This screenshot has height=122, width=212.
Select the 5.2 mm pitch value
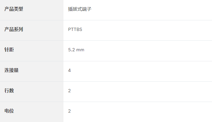point(76,50)
